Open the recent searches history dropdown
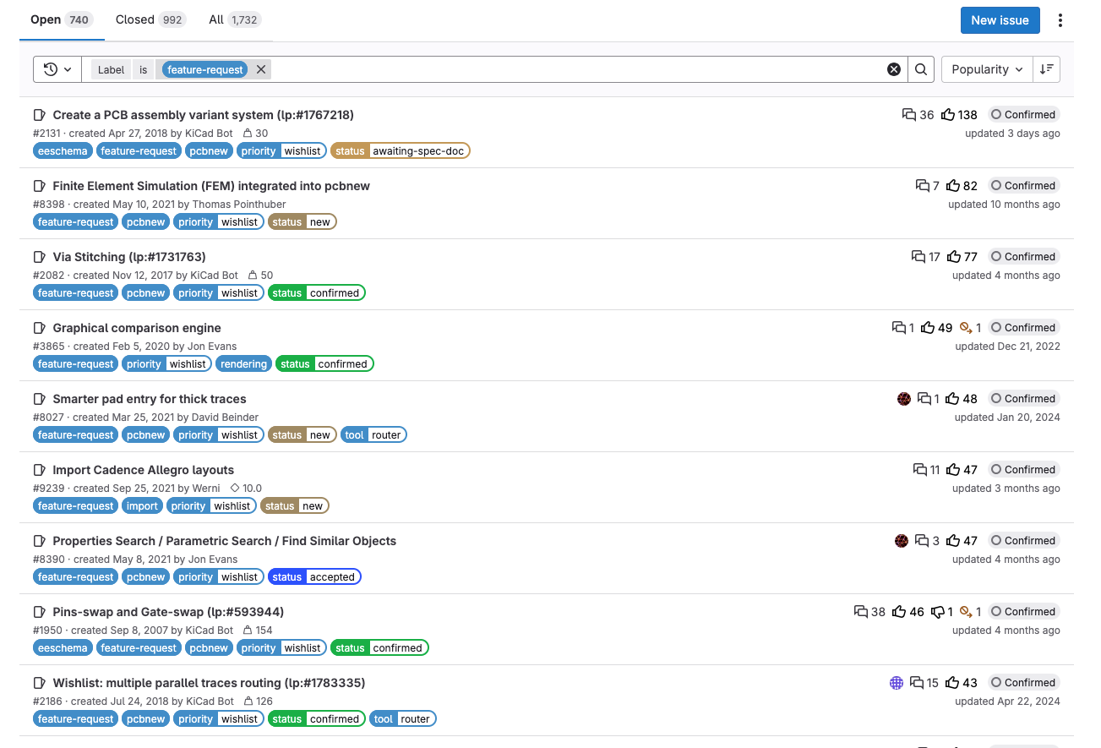The height and width of the screenshot is (748, 1101). [x=57, y=69]
